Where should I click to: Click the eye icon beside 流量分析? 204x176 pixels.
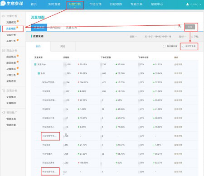click(x=4, y=16)
